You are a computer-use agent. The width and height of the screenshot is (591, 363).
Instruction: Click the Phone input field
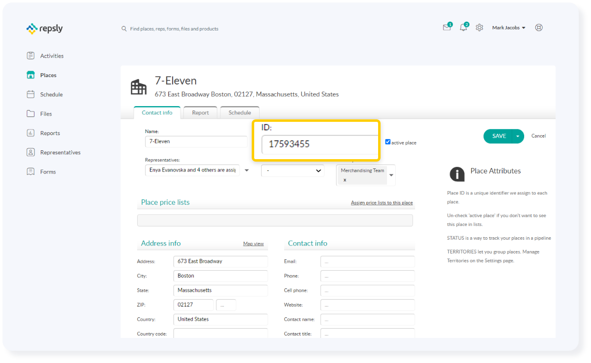(367, 276)
